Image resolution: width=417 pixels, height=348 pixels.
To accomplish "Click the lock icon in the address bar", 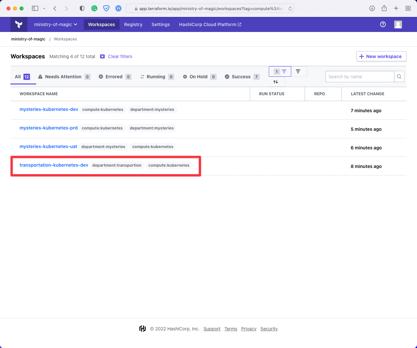I will [x=136, y=9].
